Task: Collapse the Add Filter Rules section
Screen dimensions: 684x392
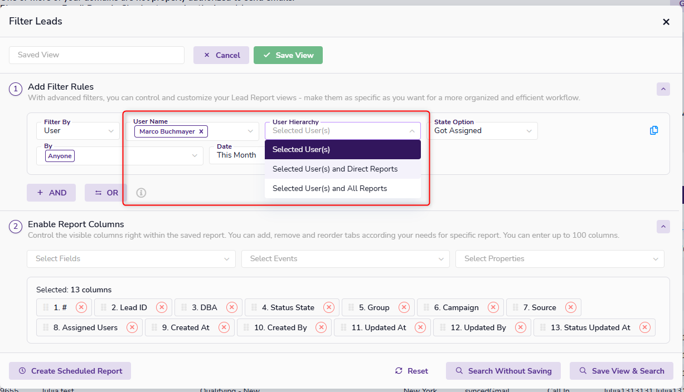Action: click(663, 89)
